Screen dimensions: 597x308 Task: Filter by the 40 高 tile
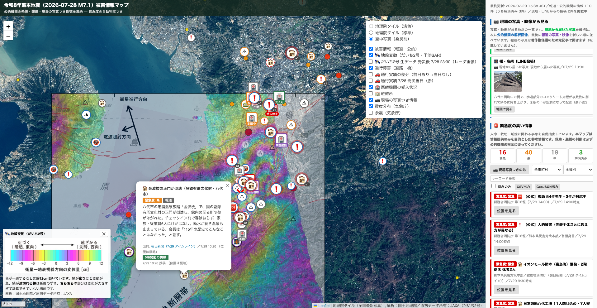pos(528,155)
